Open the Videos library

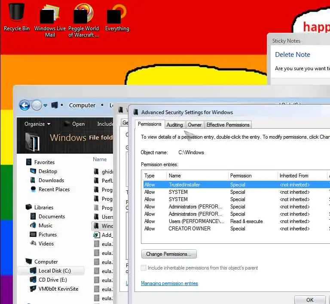coord(46,243)
